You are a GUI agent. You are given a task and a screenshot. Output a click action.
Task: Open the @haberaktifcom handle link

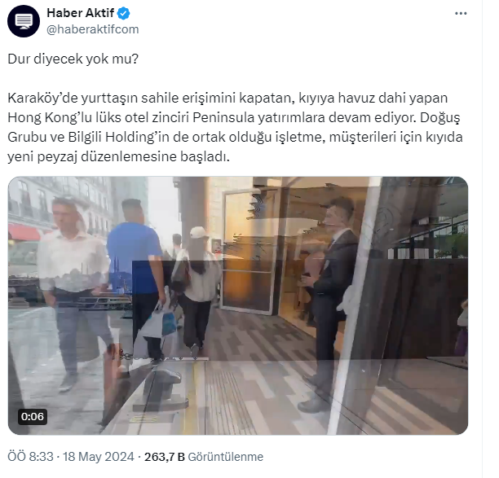(x=93, y=29)
